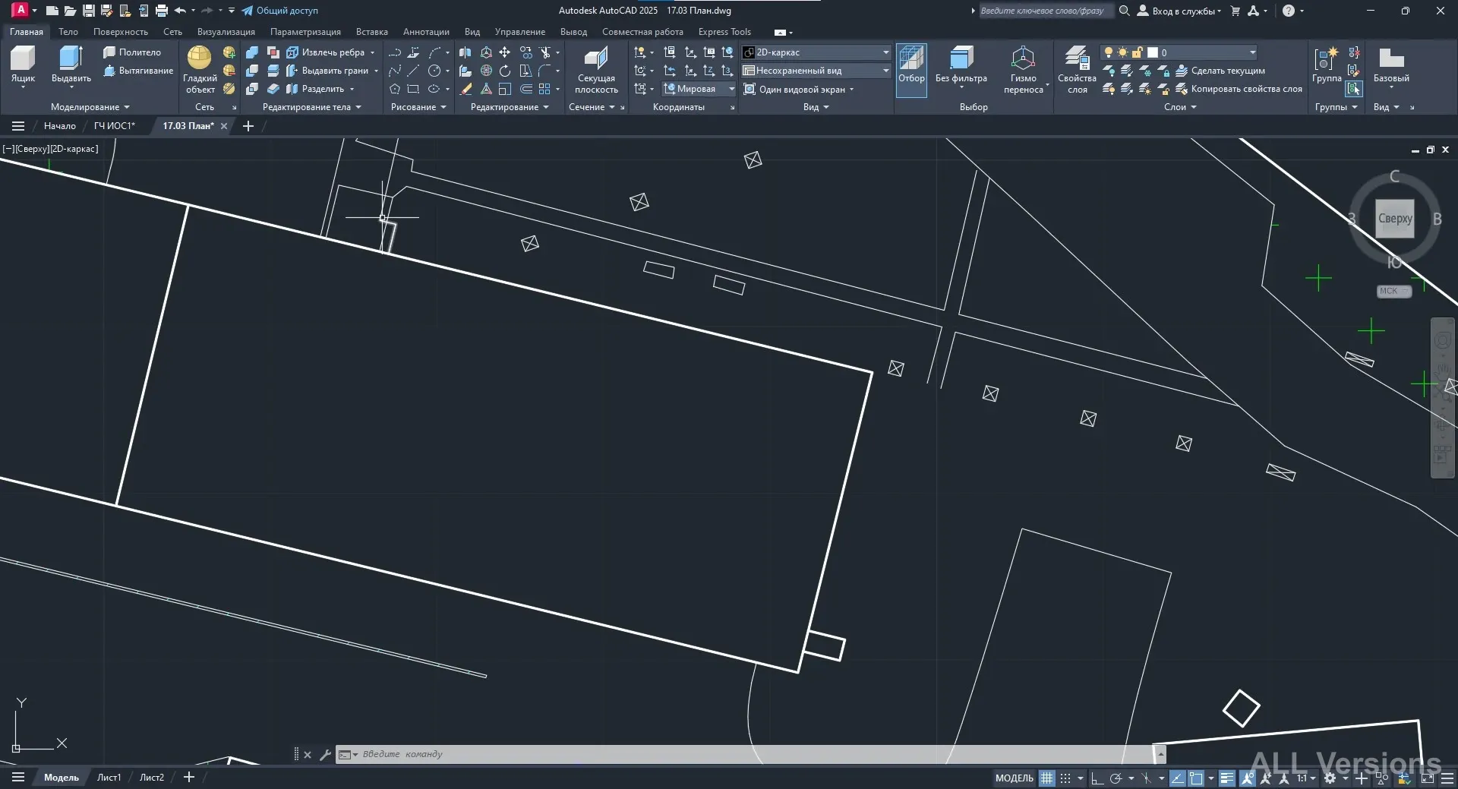Select the Move tool in Editing panel
Viewport: 1458px width, 789px height.
point(505,52)
